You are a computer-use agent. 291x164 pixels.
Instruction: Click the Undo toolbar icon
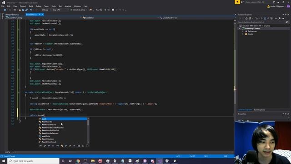31,10
